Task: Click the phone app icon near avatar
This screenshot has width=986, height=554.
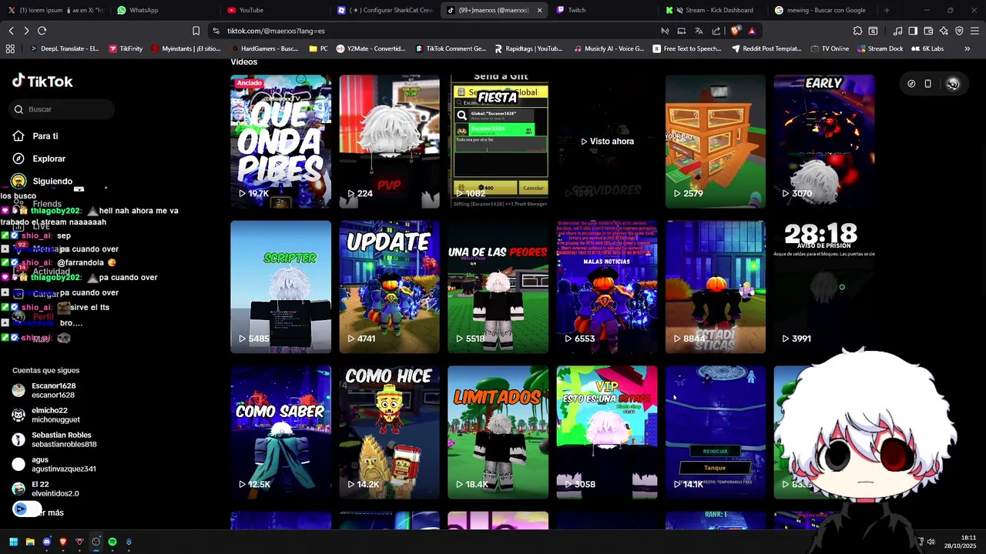Action: pyautogui.click(x=928, y=84)
